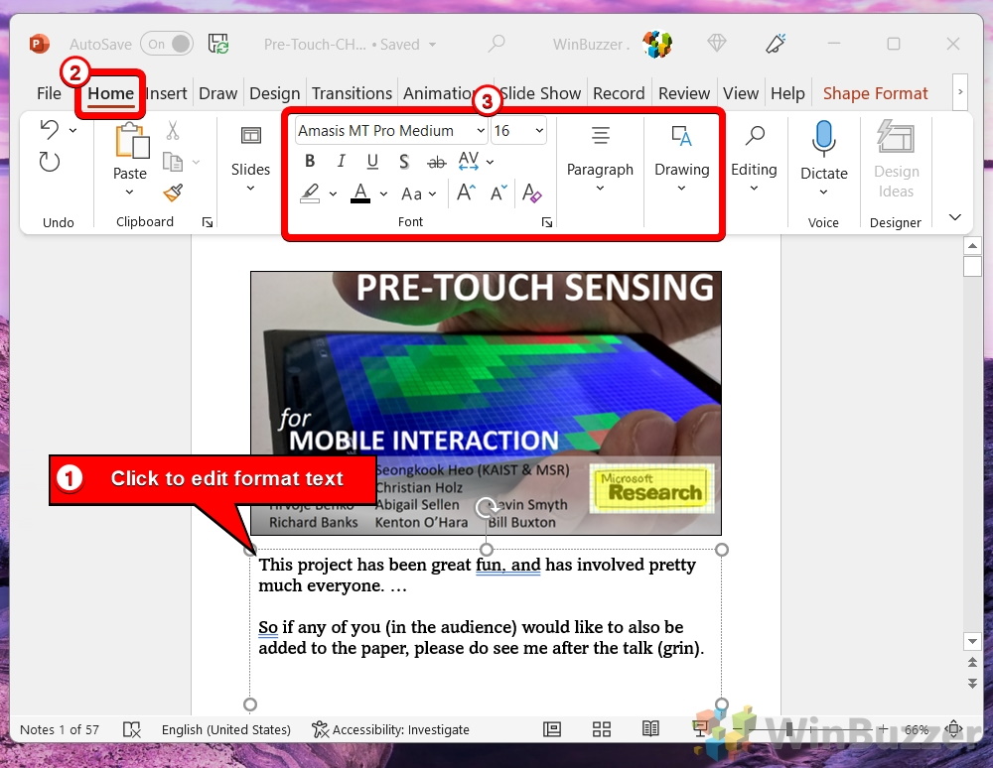Click the Undo arrow icon
The width and height of the screenshot is (993, 768).
tap(49, 130)
